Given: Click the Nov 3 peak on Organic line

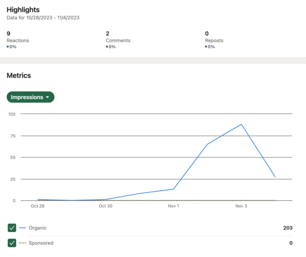Looking at the screenshot, I should (241, 124).
